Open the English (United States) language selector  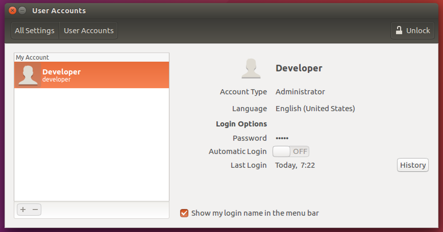(315, 109)
